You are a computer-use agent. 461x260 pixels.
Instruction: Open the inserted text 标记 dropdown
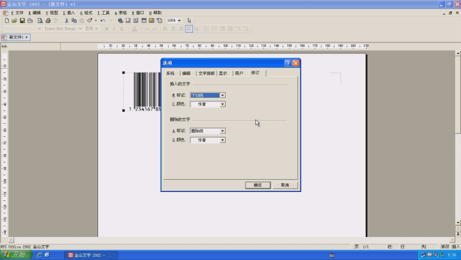222,95
